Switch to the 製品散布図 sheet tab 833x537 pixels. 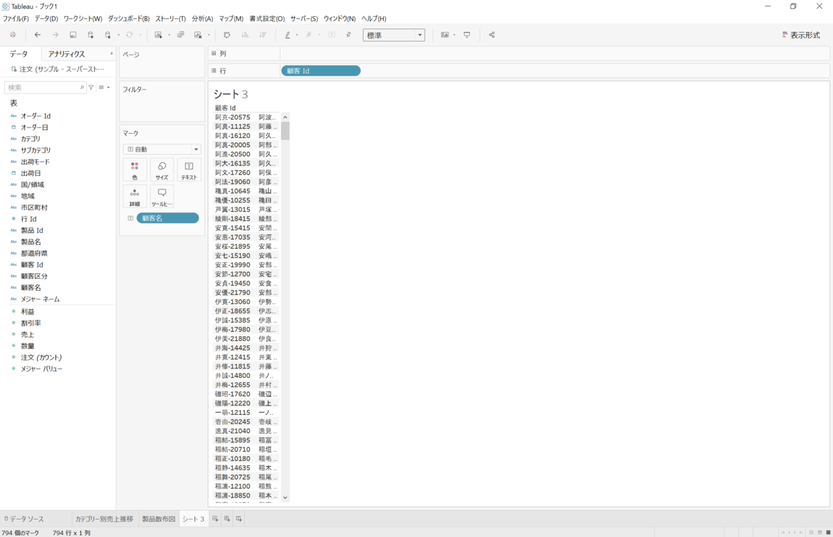158,519
